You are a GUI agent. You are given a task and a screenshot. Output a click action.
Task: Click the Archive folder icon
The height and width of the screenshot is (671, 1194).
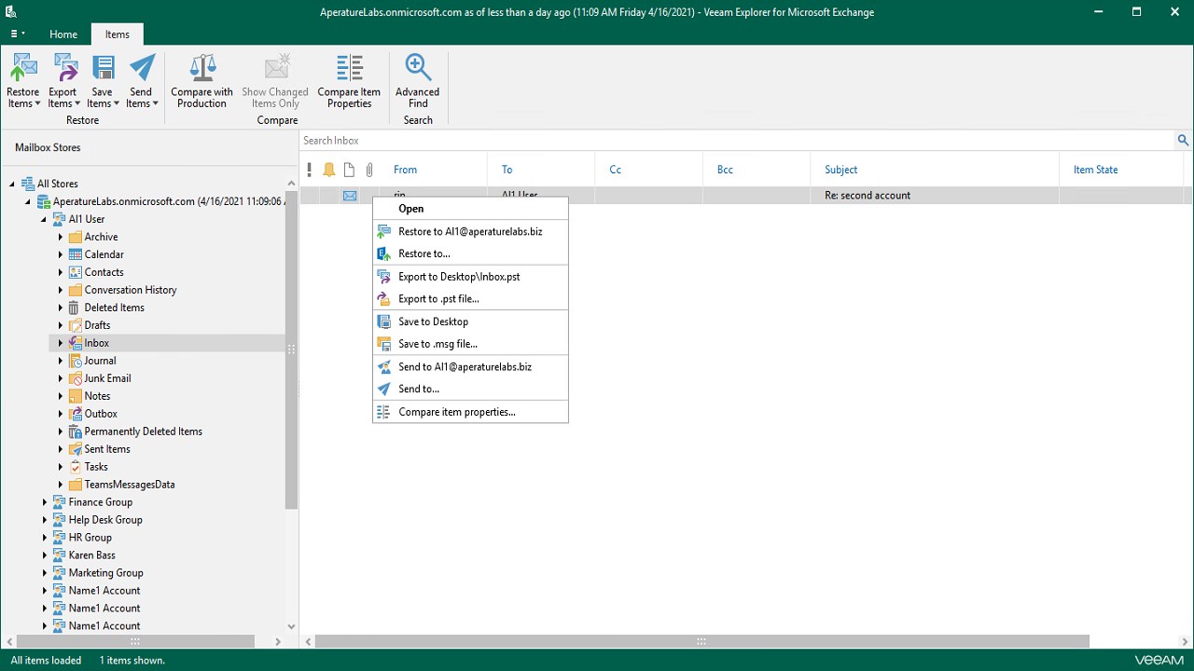[x=76, y=237]
